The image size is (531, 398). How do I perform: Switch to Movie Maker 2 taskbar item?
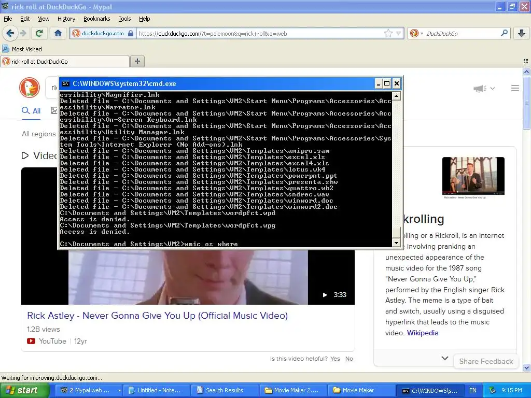294,390
